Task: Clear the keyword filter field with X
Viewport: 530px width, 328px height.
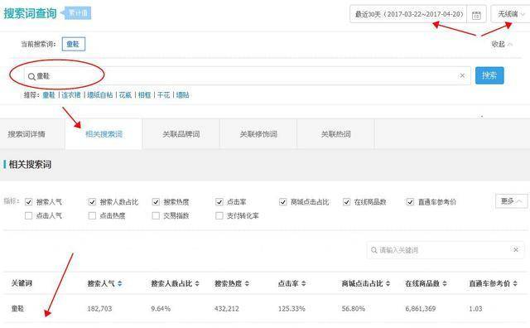Action: pos(515,250)
